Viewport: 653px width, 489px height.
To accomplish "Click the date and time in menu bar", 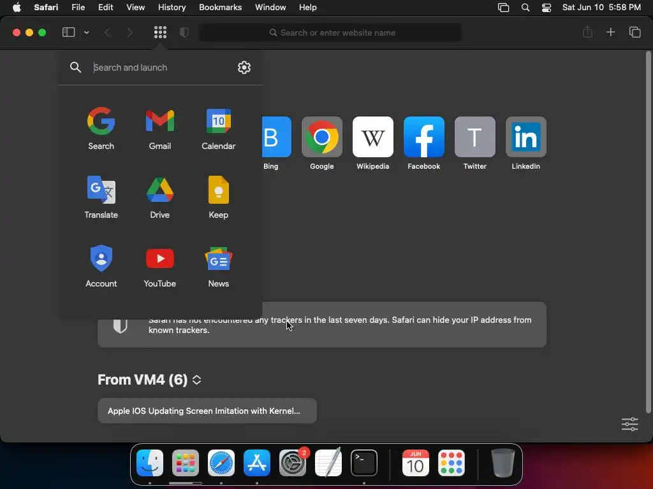I will [601, 8].
